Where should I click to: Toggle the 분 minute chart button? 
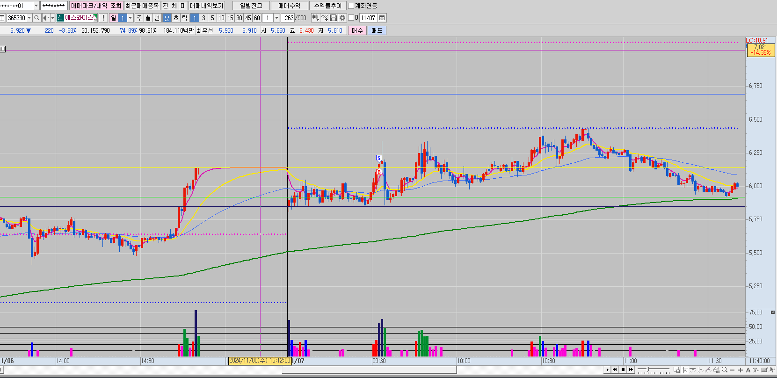click(x=167, y=18)
